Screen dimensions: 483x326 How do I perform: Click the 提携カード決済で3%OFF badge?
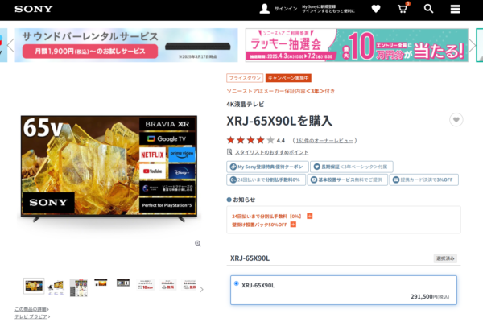coord(424,180)
